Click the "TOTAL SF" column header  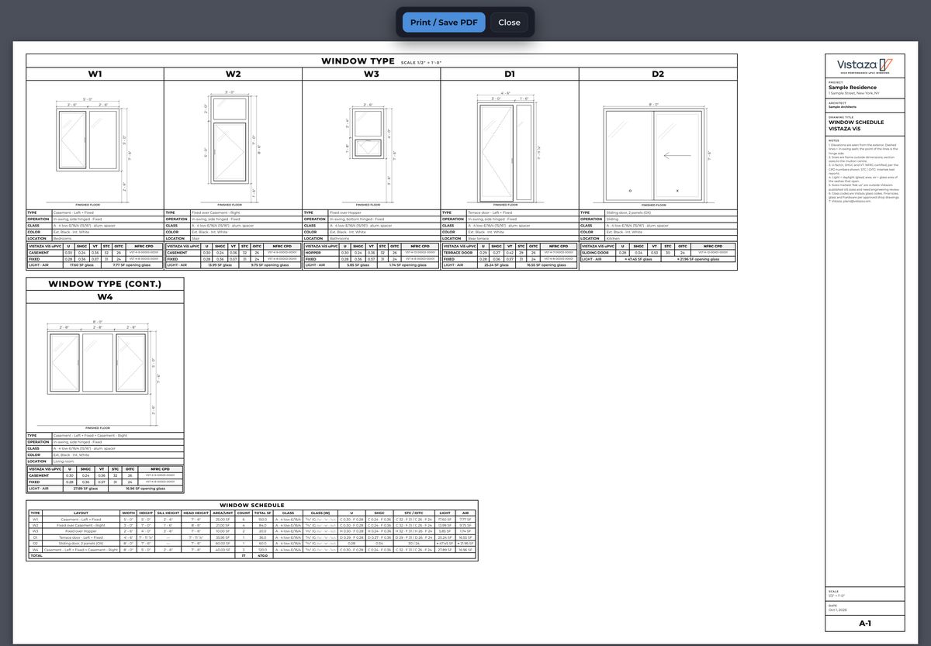[262, 513]
